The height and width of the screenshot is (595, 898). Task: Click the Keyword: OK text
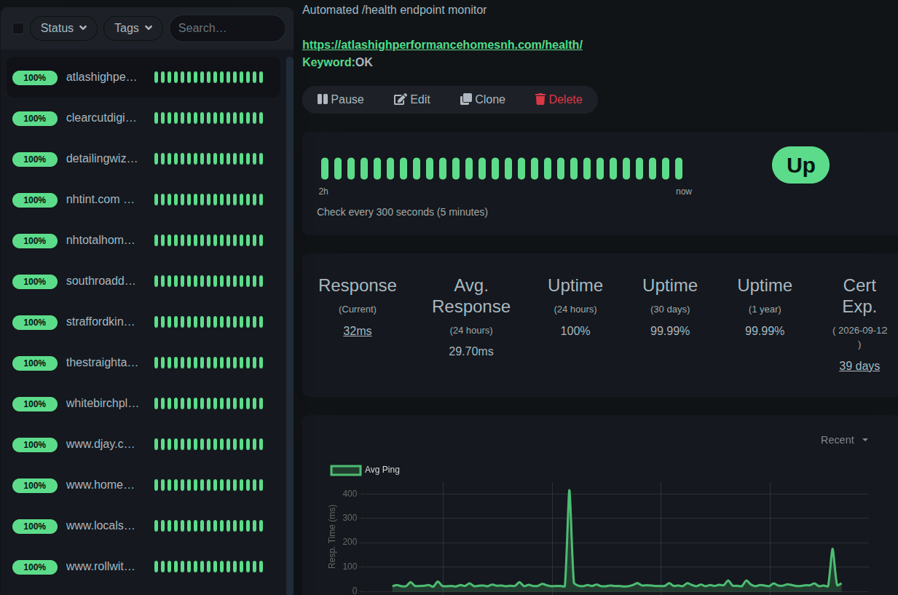pyautogui.click(x=337, y=63)
